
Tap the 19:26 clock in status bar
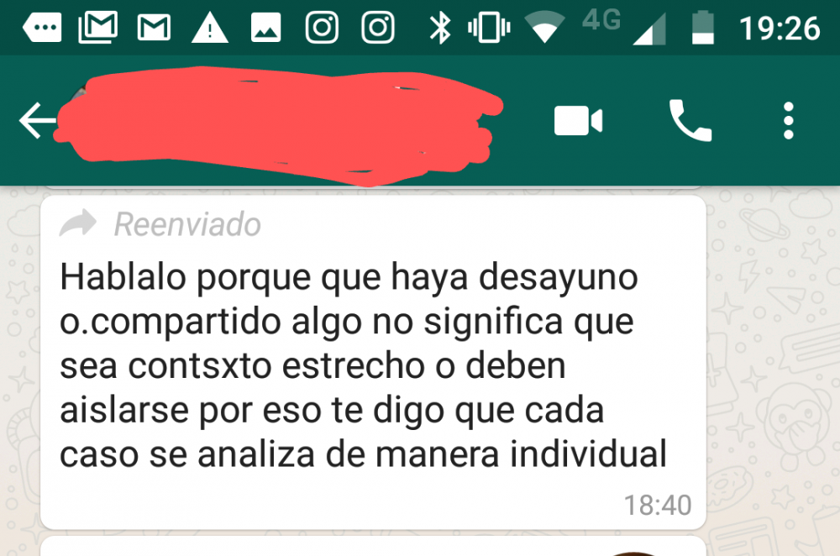pyautogui.click(x=780, y=29)
